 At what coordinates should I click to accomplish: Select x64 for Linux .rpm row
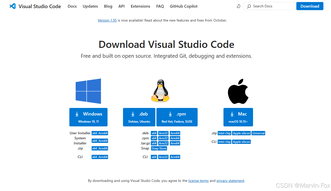(x=154, y=138)
